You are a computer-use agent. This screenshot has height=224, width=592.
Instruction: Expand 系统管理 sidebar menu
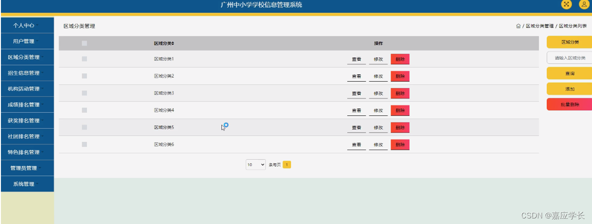coord(27,184)
